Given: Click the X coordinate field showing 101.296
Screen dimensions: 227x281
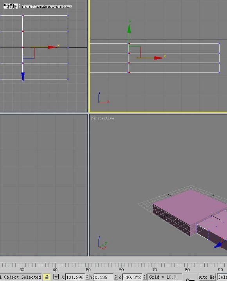Looking at the screenshot, I should 75,277.
